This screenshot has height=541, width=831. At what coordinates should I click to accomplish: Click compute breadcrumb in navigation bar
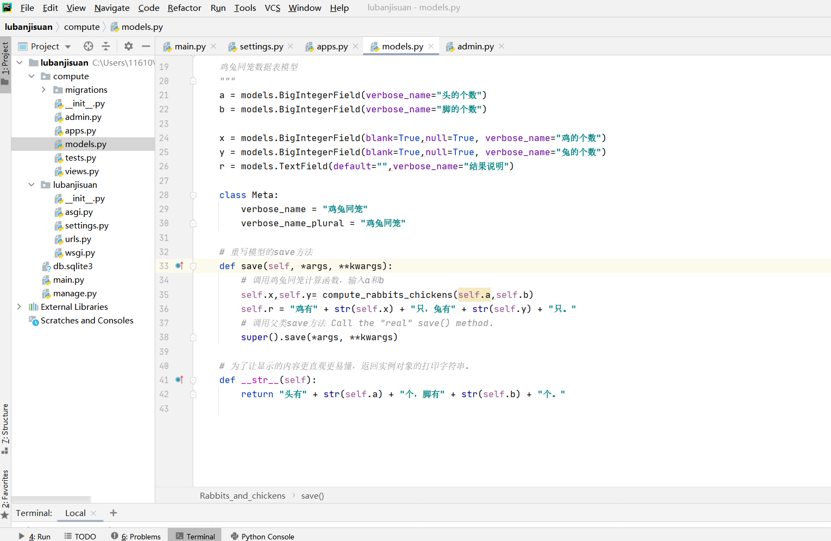point(82,27)
